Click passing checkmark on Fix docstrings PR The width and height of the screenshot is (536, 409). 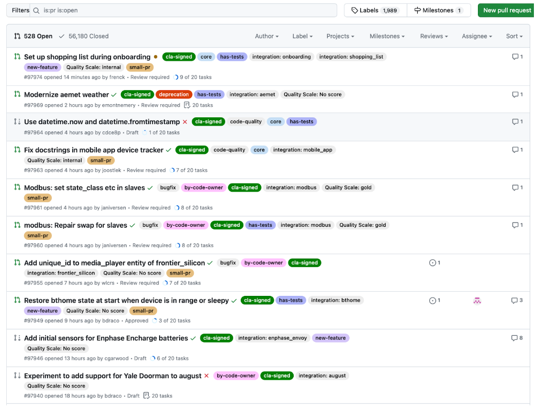[x=169, y=150]
